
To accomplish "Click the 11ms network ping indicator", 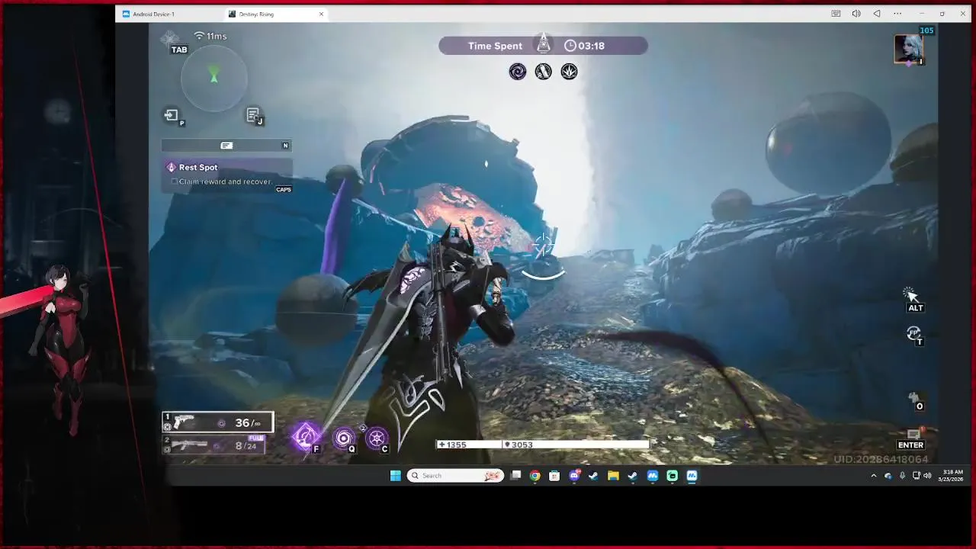I will [x=210, y=36].
